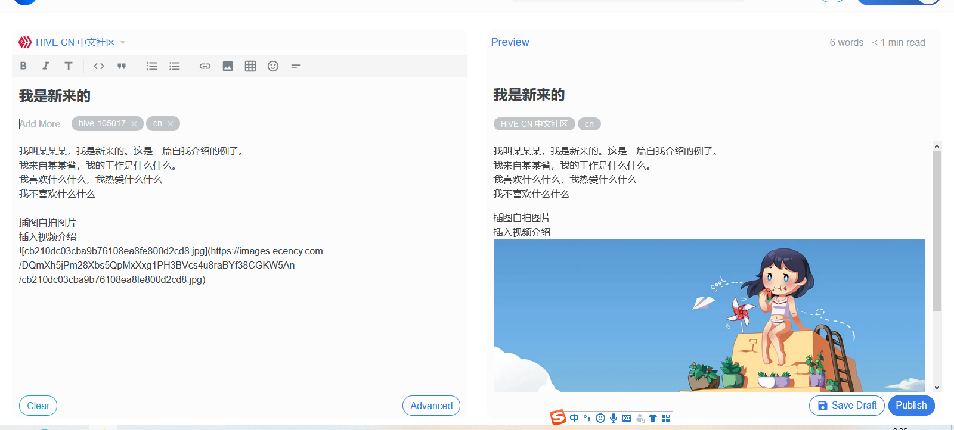Insert an image with picture icon
The height and width of the screenshot is (430, 954).
[x=228, y=66]
